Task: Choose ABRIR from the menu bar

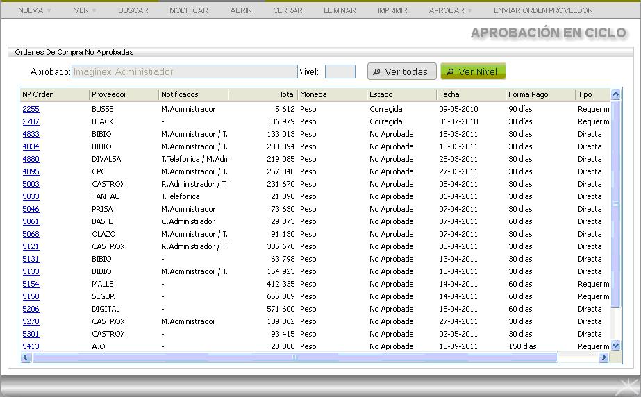Action: 241,10
